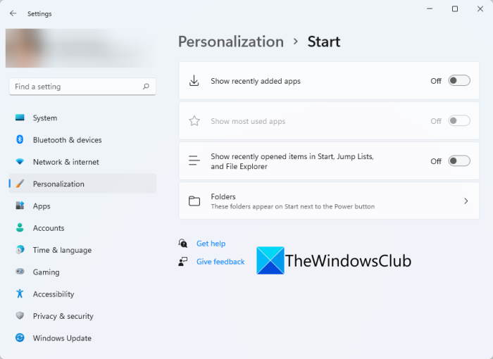Screen dimensions: 493x359
Task: Click the Network & internet wifi icon
Action: point(20,162)
